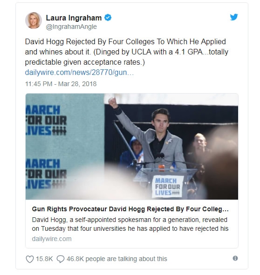Viewport: 260px width, 275px height.
Task: Open replies via speech bubble icon
Action: (x=61, y=259)
